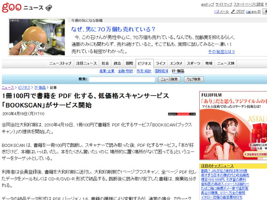Screen dimensions: 267x200
Task: Open the ブログ pencil icon link
Action: pyautogui.click(x=238, y=12)
